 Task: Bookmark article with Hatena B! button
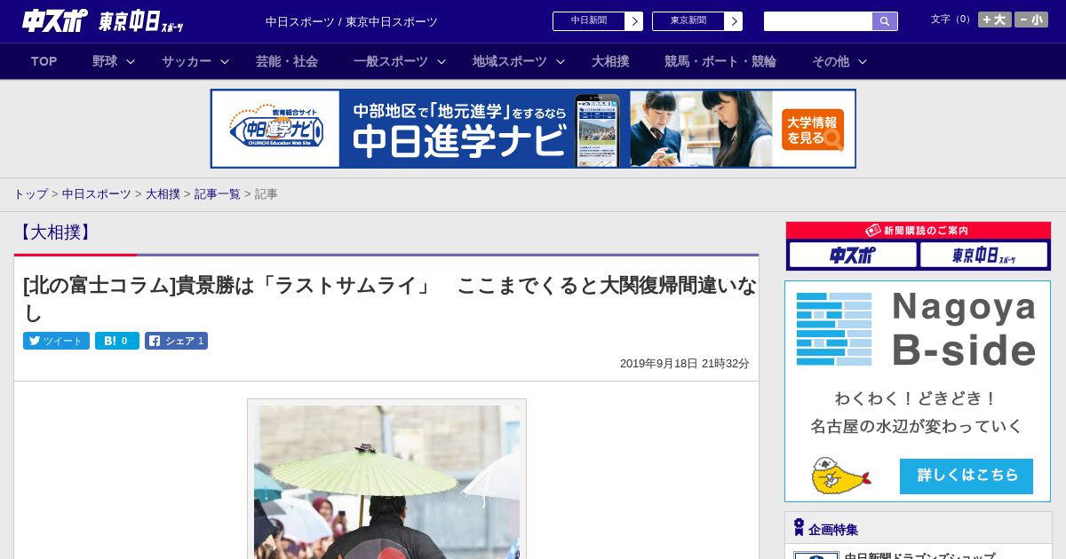117,341
